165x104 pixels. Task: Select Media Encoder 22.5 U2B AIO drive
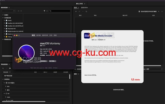(x=15, y=31)
